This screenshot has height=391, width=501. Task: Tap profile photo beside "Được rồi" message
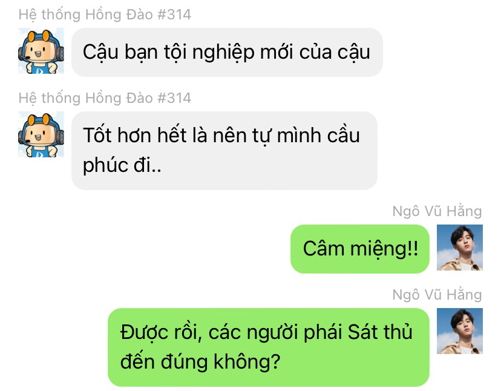point(459,331)
